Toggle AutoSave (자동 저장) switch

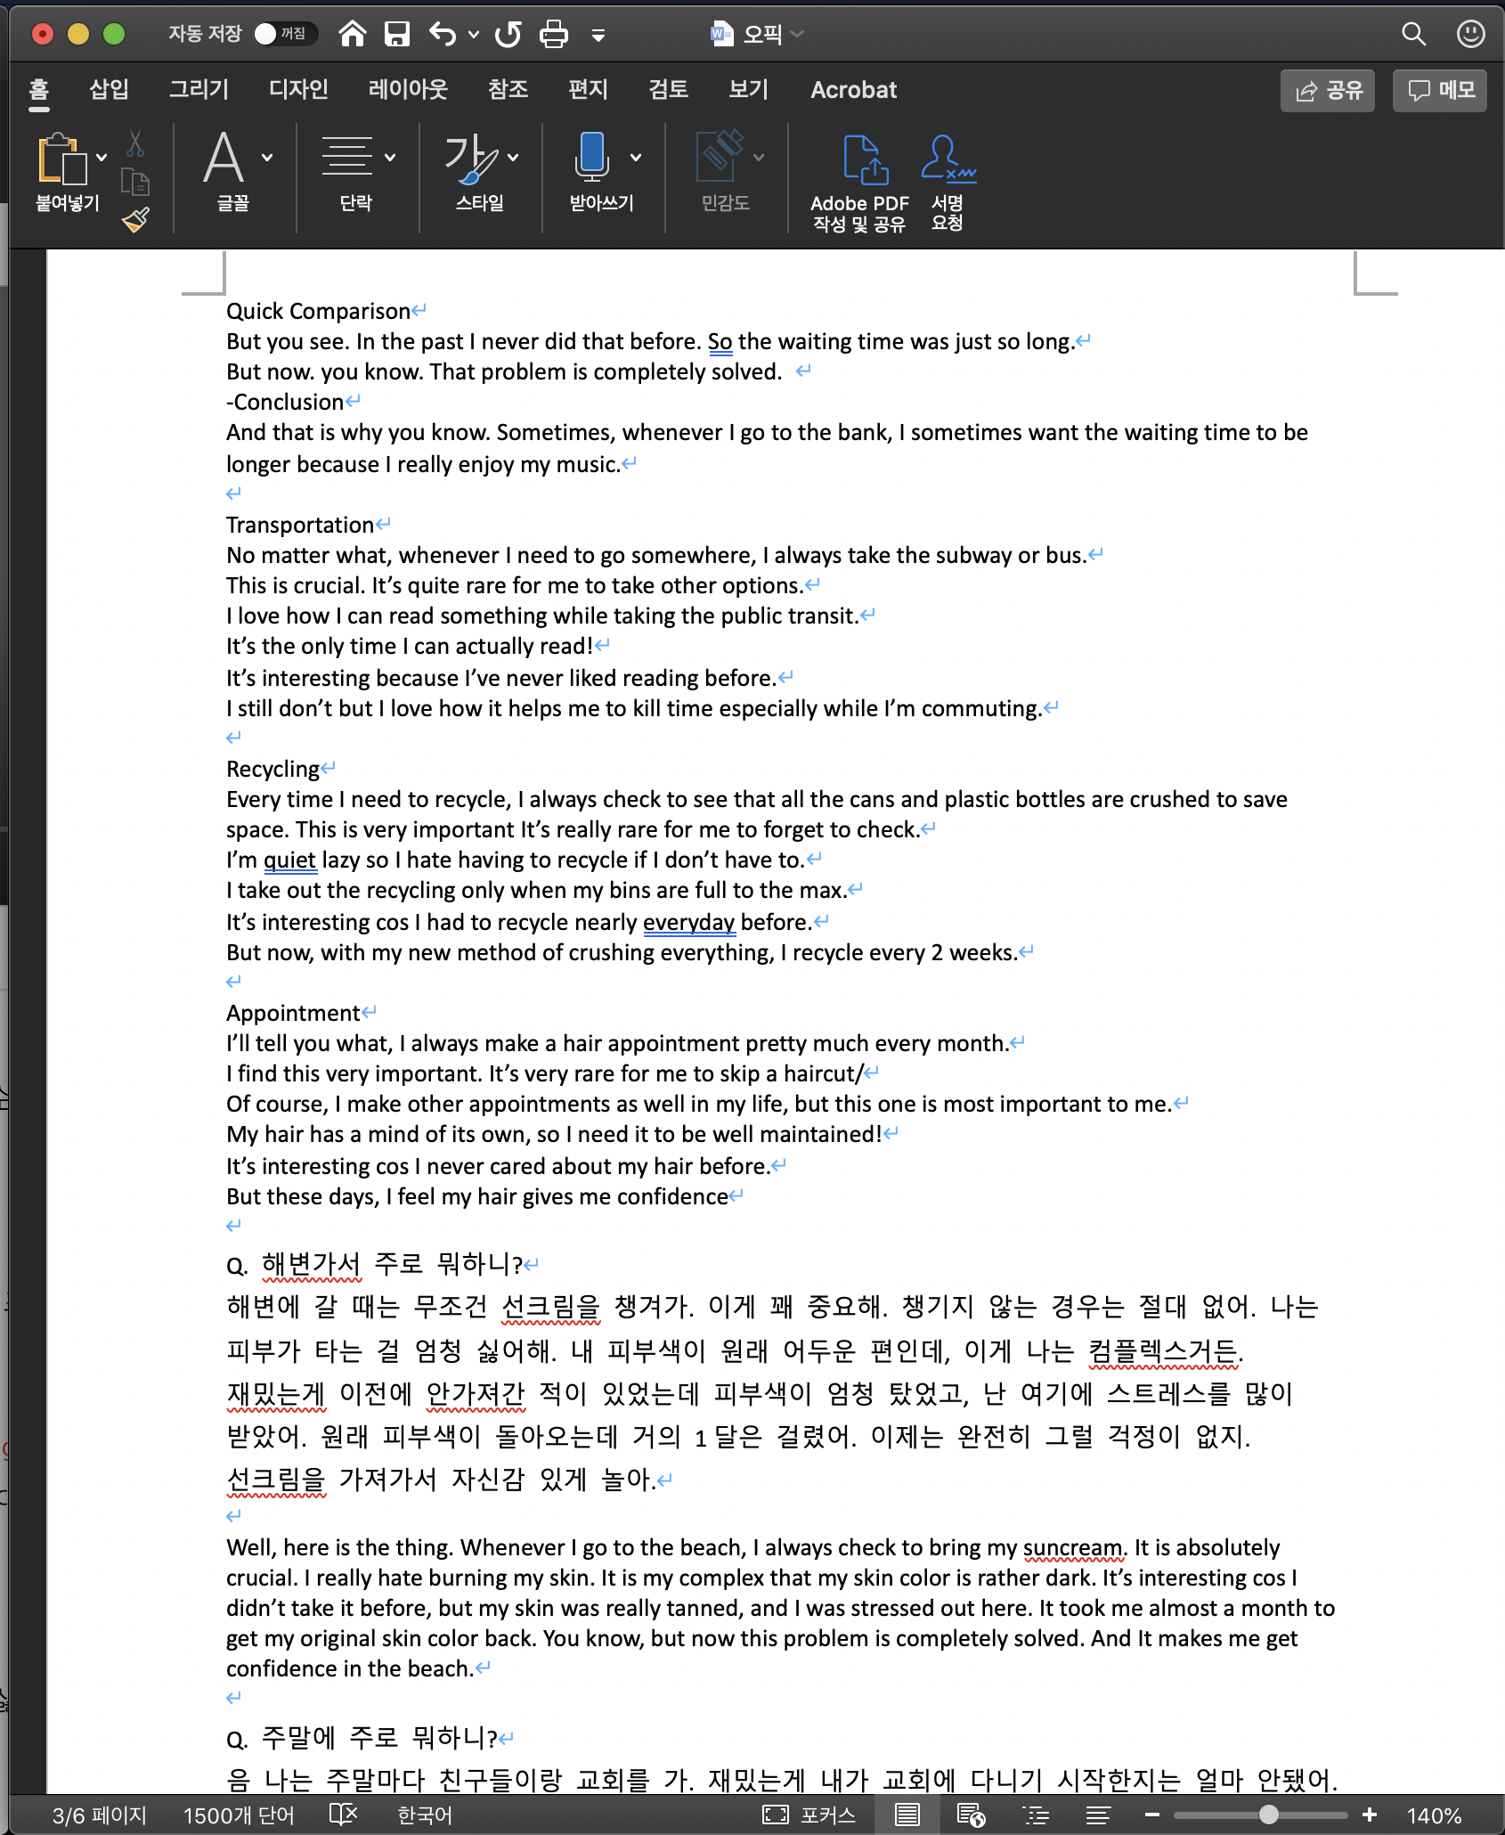pos(285,34)
